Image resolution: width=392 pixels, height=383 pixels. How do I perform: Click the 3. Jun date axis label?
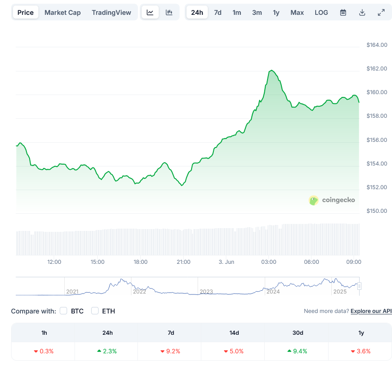click(x=226, y=262)
